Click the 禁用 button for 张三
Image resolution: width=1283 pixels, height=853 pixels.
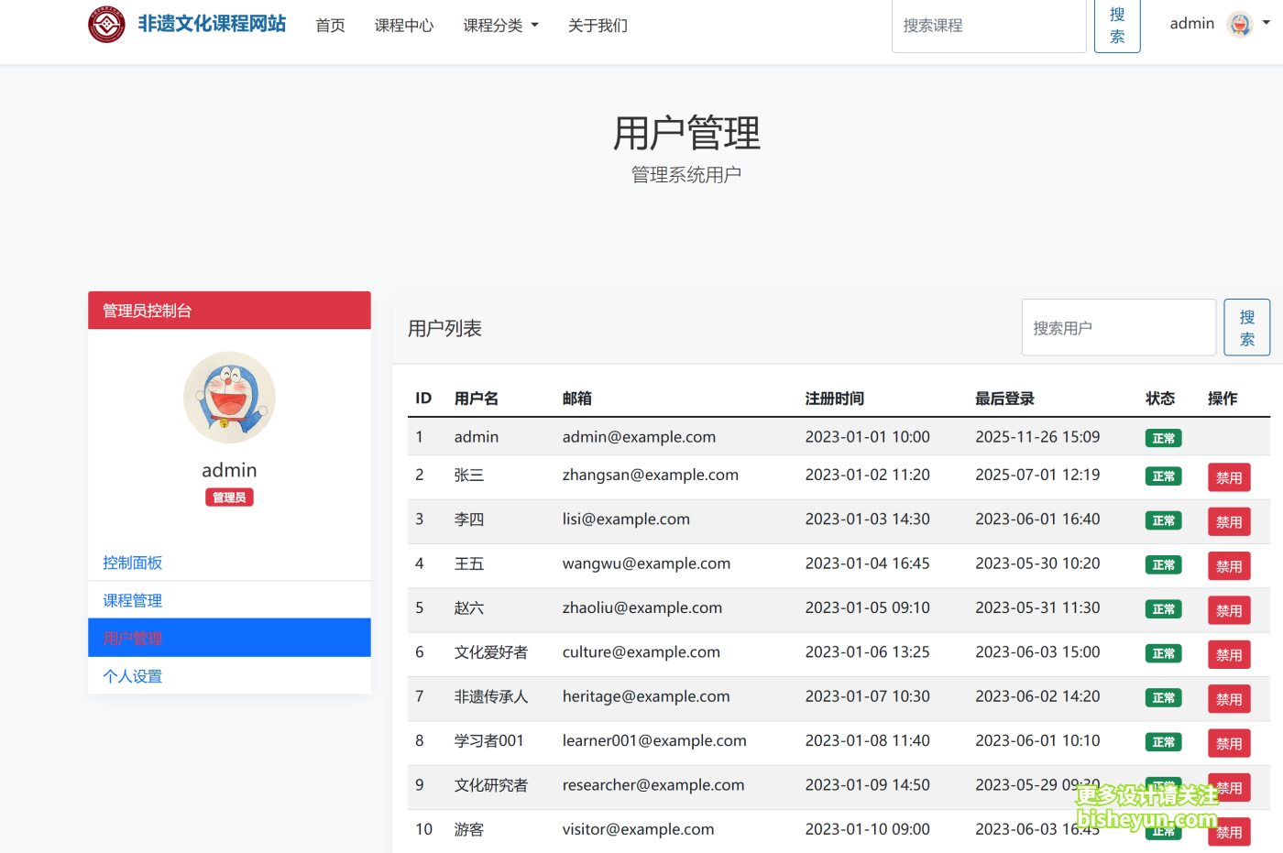1229,476
